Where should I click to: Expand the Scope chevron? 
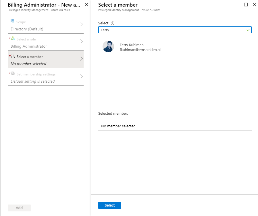(81, 24)
